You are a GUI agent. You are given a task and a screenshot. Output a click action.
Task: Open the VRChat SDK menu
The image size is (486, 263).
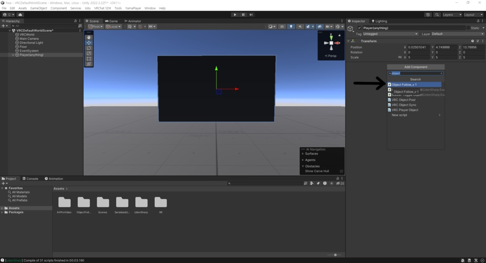coord(103,9)
